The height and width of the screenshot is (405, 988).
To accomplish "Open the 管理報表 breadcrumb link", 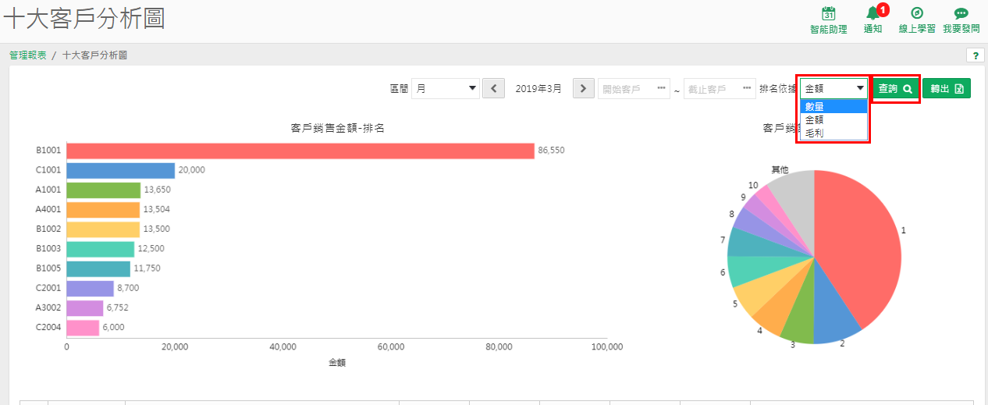I will coord(27,55).
